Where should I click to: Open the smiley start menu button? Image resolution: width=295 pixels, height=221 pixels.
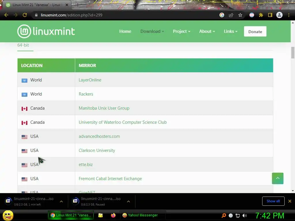(x=8, y=215)
